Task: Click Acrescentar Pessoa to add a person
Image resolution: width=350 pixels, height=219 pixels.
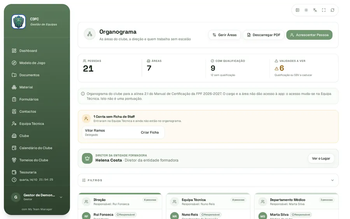Action: [310, 35]
